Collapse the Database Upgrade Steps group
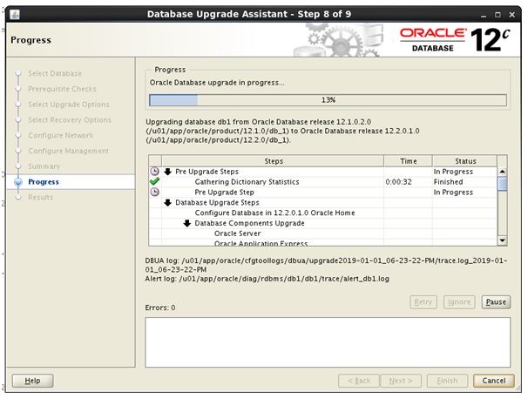The image size is (528, 399). 168,203
